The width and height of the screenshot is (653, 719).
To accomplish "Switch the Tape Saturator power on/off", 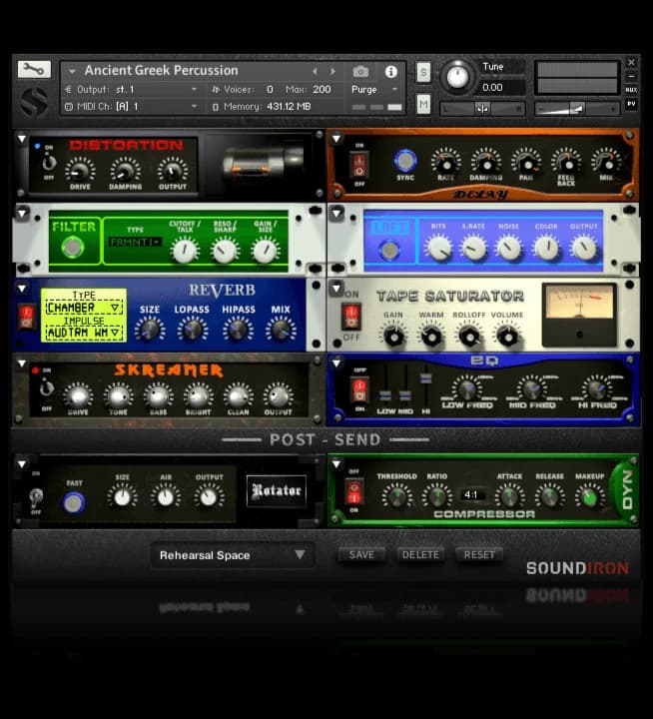I will (351, 317).
